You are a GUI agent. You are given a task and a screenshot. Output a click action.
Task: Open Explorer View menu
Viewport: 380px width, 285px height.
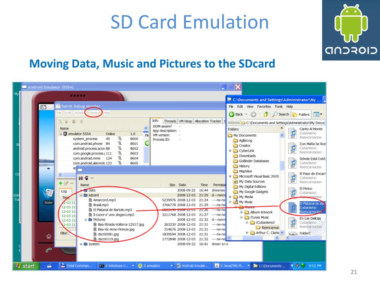(x=250, y=107)
